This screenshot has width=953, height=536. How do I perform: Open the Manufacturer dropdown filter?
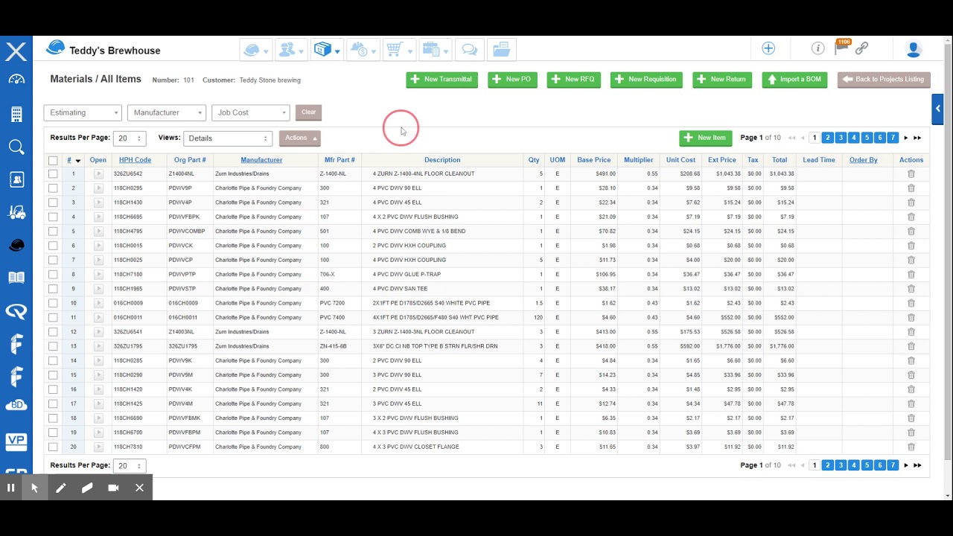click(166, 112)
